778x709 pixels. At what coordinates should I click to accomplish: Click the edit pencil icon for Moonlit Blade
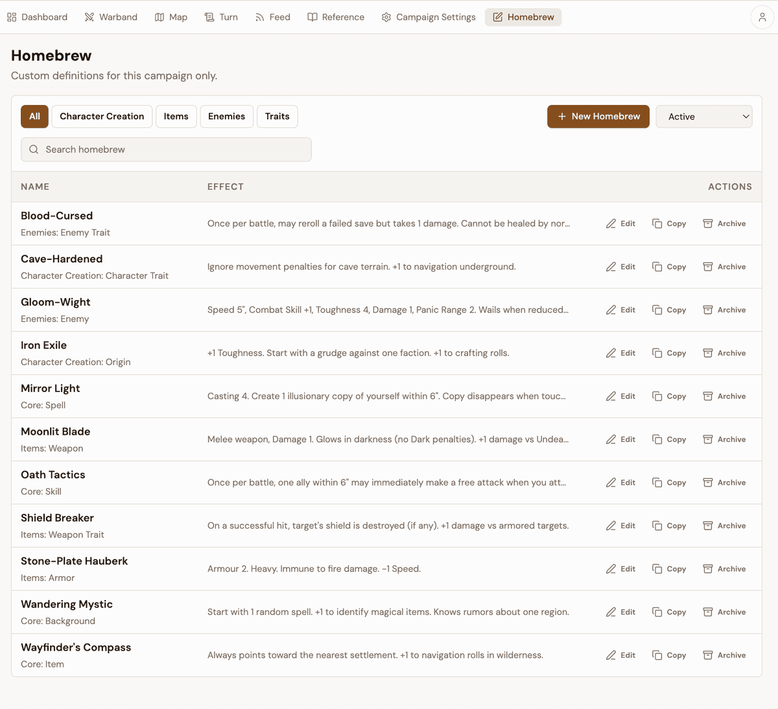(x=611, y=439)
